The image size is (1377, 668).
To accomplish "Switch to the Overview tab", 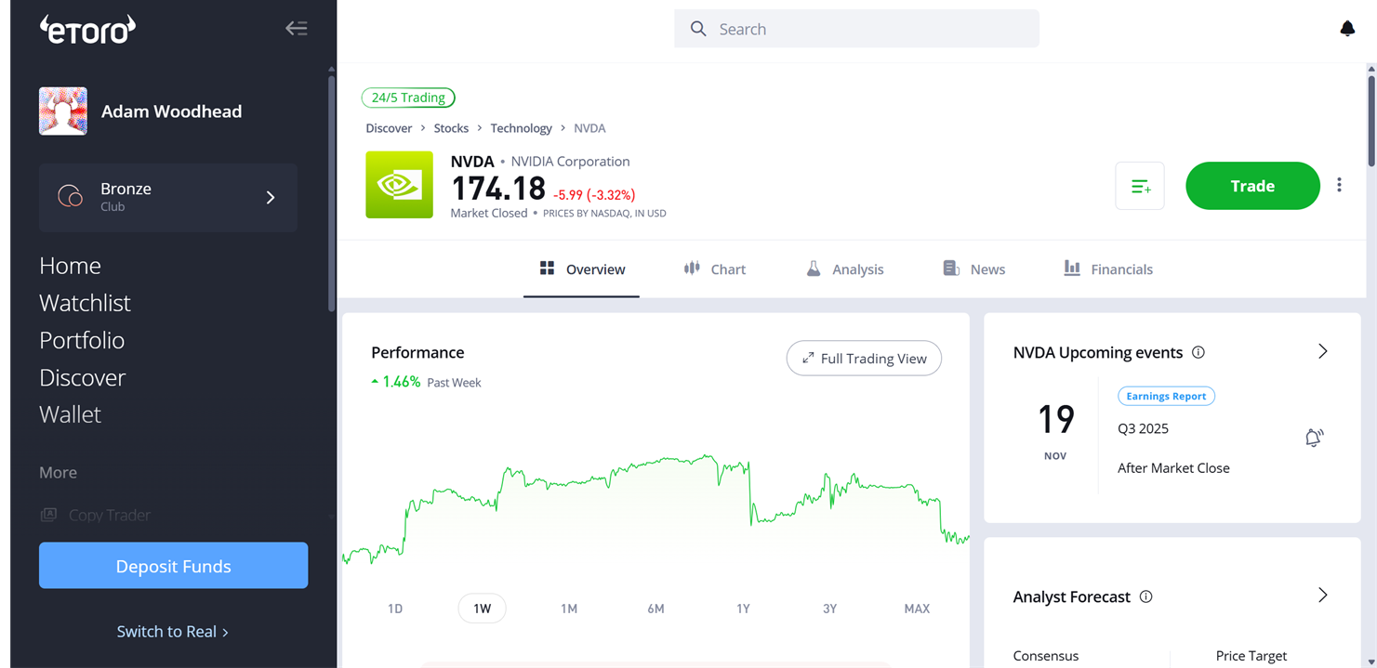I will [582, 269].
